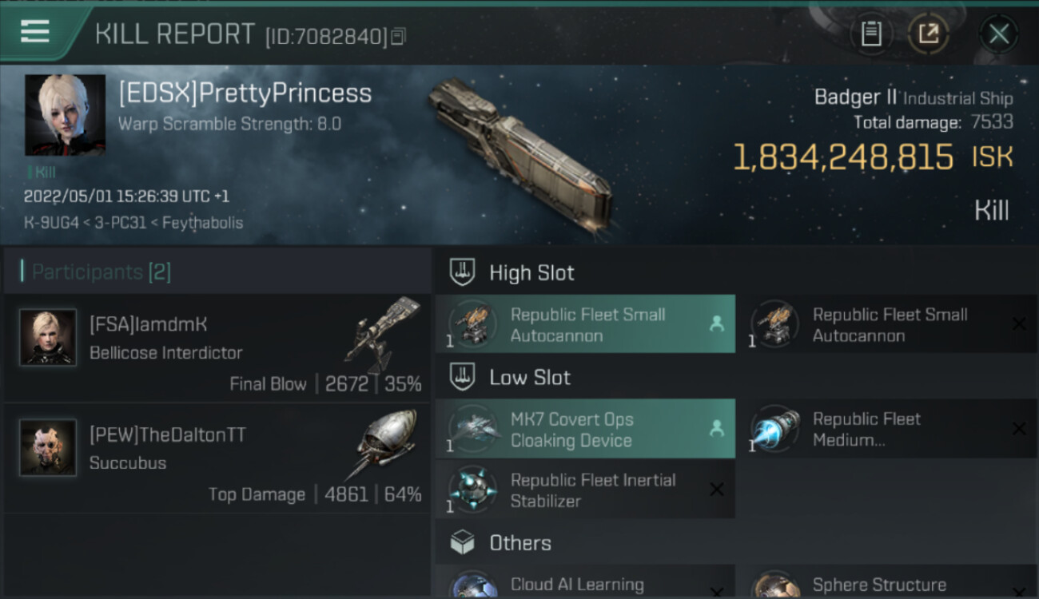
Task: Open the hamburger menu
Action: pyautogui.click(x=35, y=32)
